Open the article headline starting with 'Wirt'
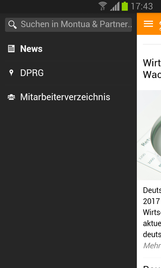 [152, 69]
